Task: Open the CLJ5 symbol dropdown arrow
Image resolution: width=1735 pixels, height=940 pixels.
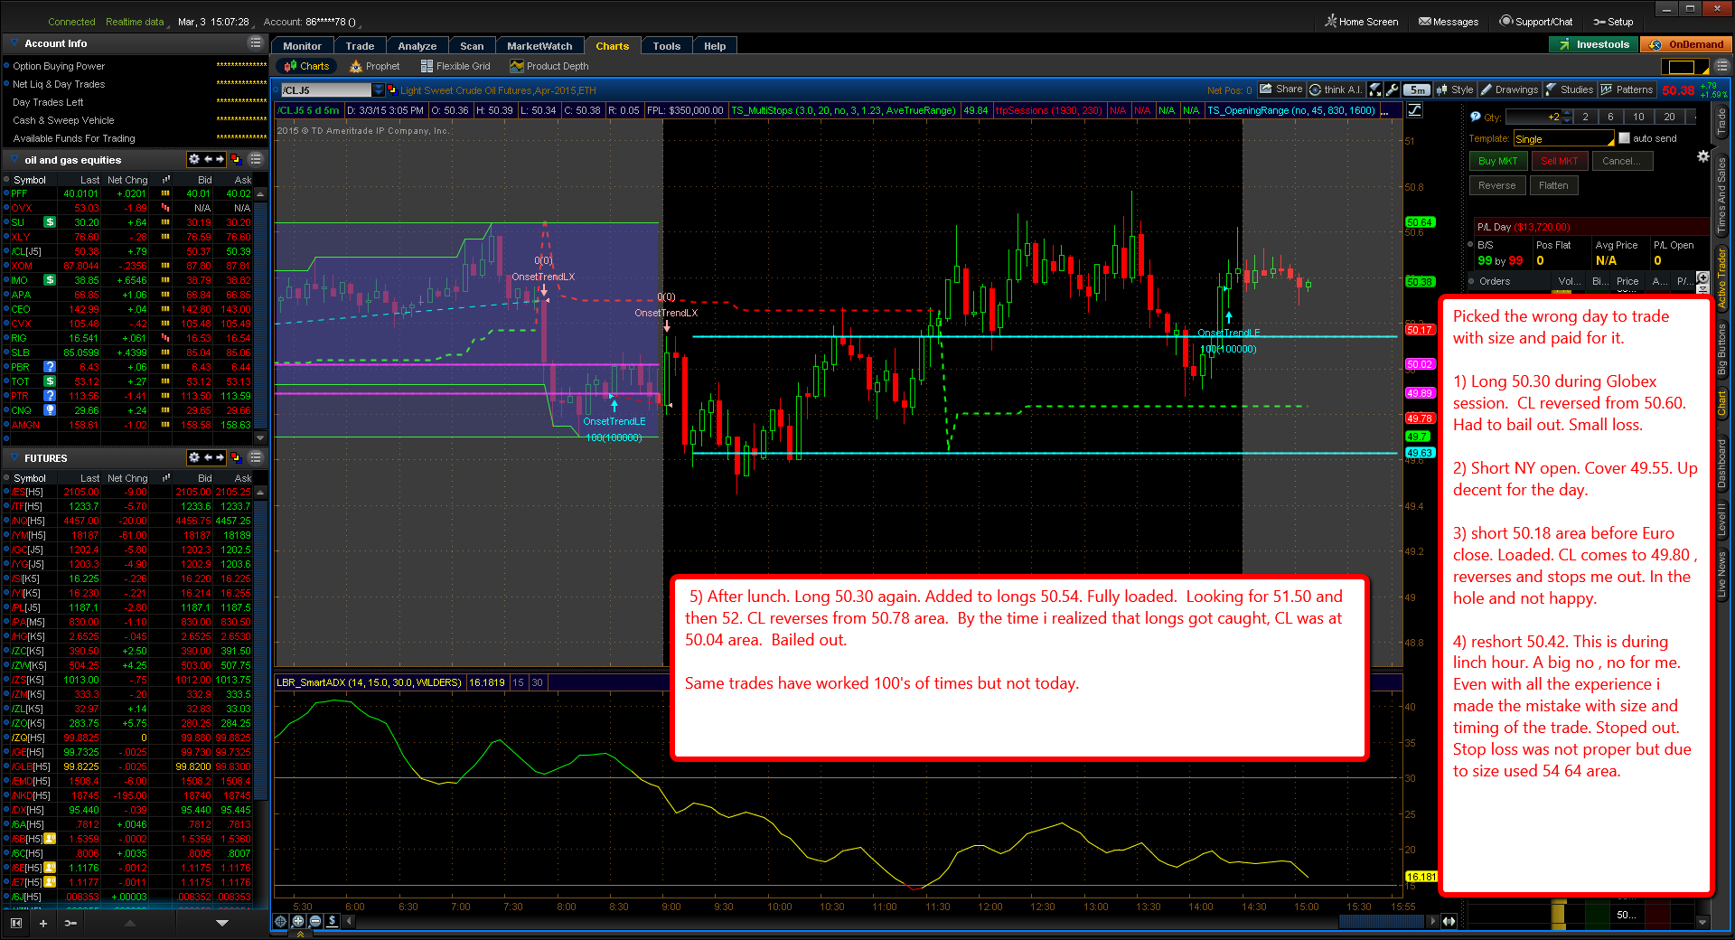Action: [379, 89]
